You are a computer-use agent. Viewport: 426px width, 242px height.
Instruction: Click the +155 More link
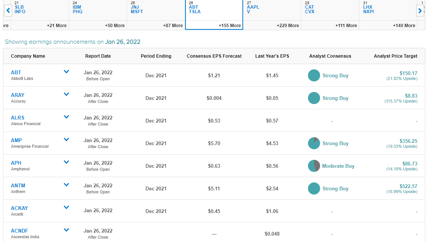pyautogui.click(x=230, y=26)
